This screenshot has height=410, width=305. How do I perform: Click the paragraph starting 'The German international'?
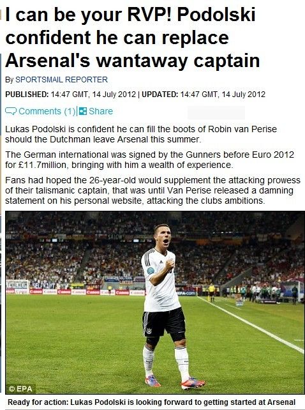[149, 160]
